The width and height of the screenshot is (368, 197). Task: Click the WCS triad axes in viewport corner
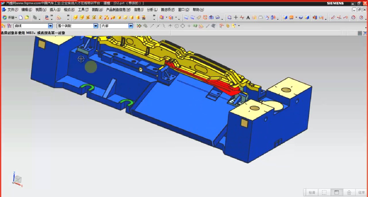point(17,180)
